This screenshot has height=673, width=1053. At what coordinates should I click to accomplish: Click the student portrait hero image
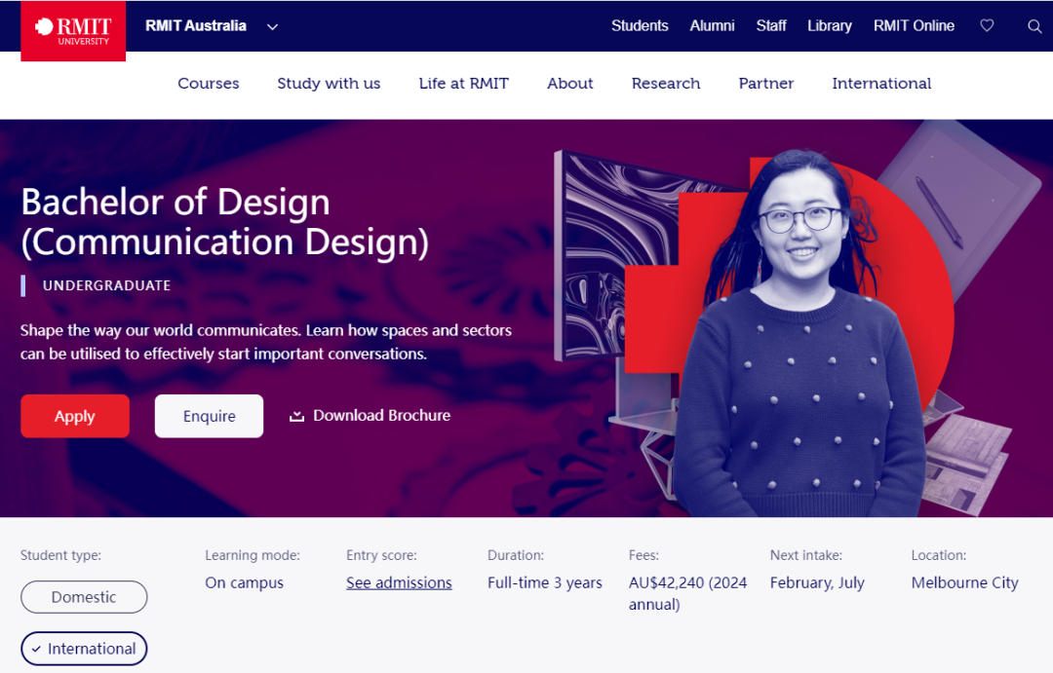pos(799,333)
